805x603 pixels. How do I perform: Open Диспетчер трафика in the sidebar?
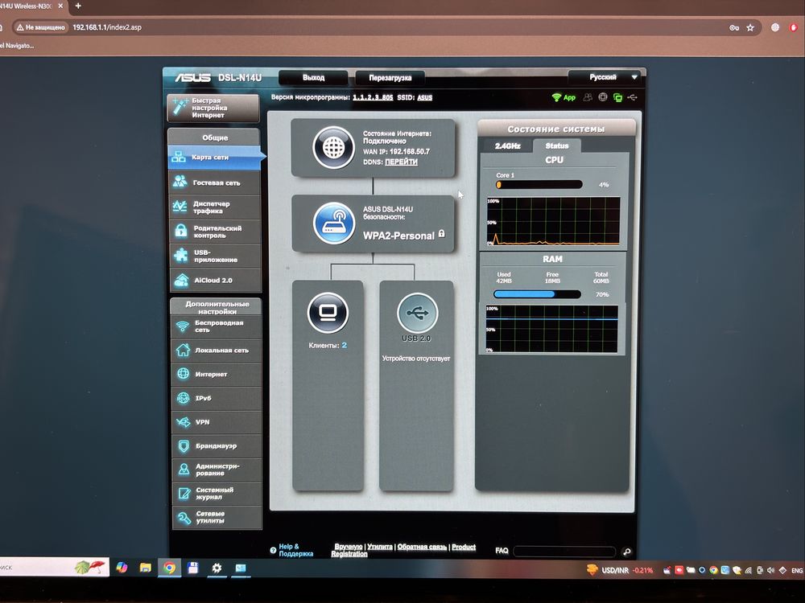coord(215,207)
